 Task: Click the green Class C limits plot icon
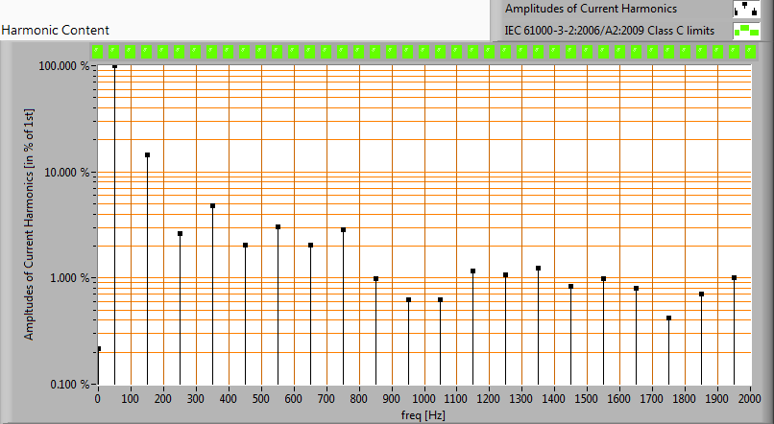click(x=745, y=31)
